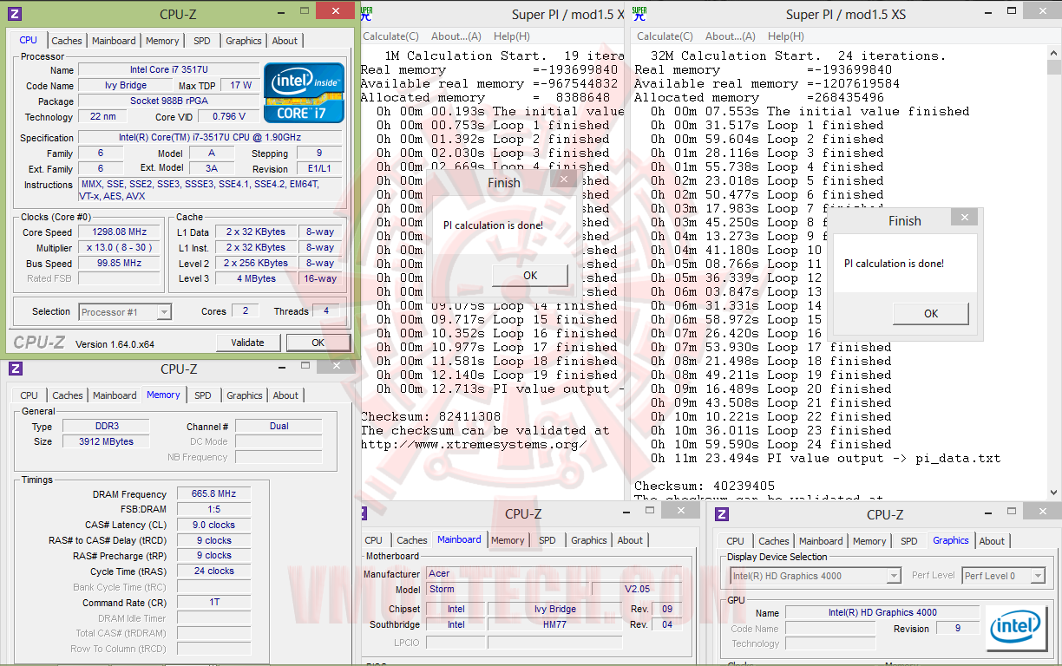The width and height of the screenshot is (1062, 666).
Task: Click the Manufacturer Acer field
Action: pyautogui.click(x=554, y=573)
